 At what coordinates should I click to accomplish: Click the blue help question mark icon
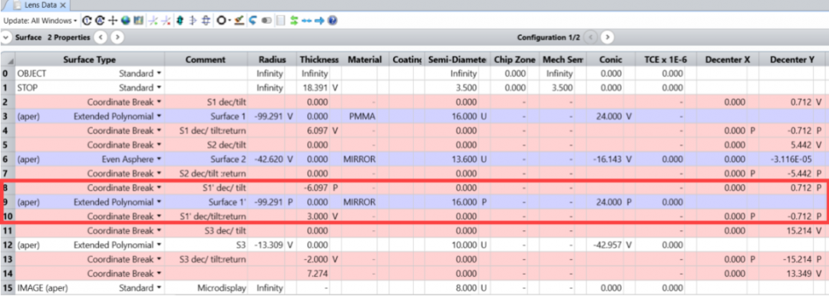(x=332, y=21)
